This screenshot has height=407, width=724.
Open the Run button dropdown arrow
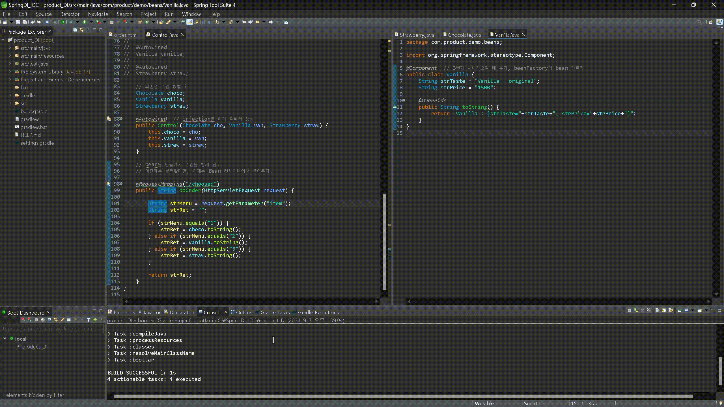click(x=91, y=22)
